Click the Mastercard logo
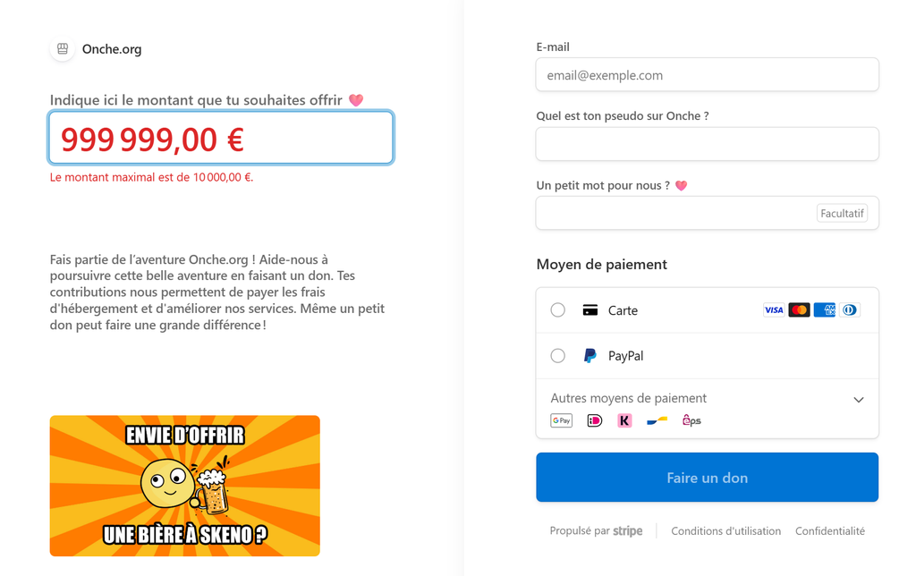Screen dimensions: 916x576 (799, 310)
